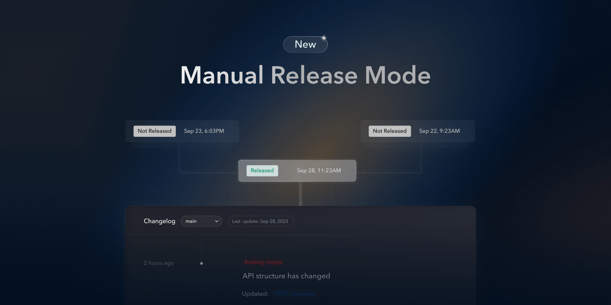This screenshot has width=611, height=305.
Task: Select the Sep 28, 11:23AM release timestamp
Action: (319, 170)
